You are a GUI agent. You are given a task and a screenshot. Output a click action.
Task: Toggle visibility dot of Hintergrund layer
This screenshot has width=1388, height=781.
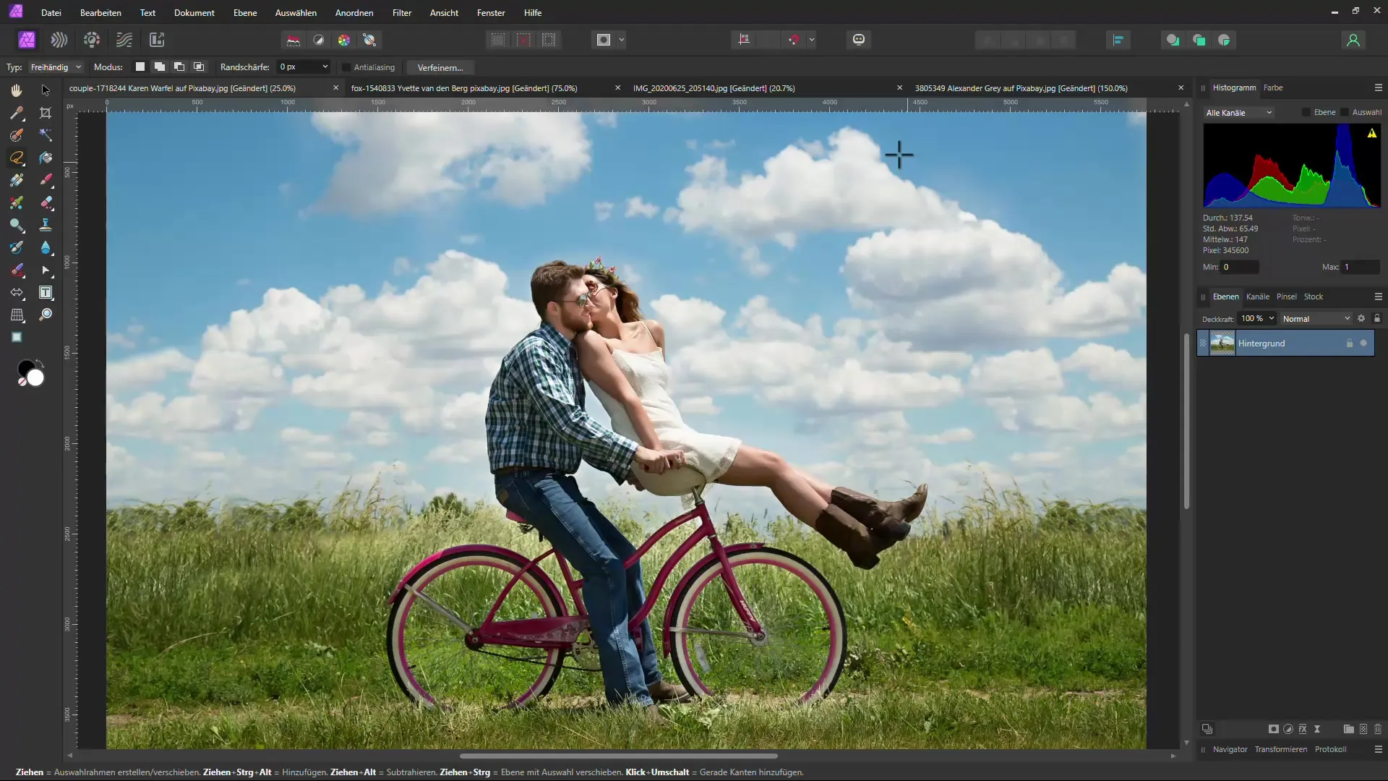1363,343
